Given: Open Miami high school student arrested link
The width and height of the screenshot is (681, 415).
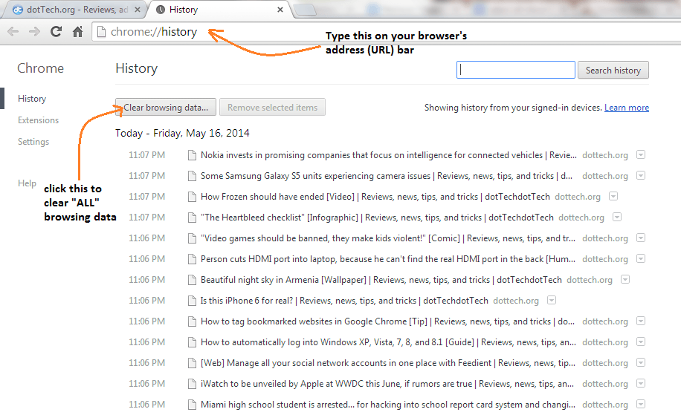Looking at the screenshot, I should tap(388, 405).
